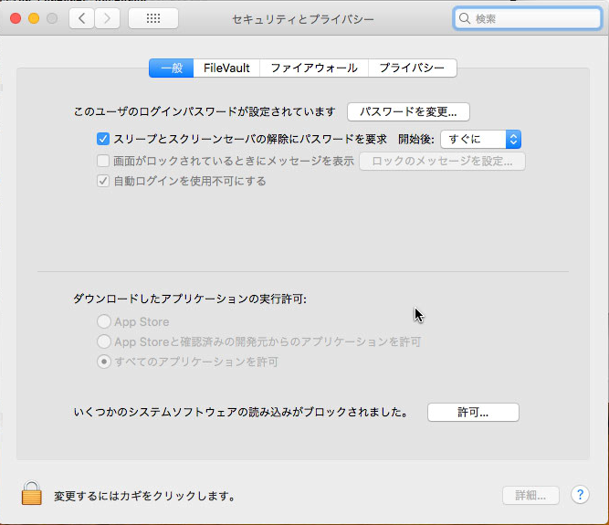609x525 pixels.
Task: Minimize the window with the yellow button
Action: 34,18
